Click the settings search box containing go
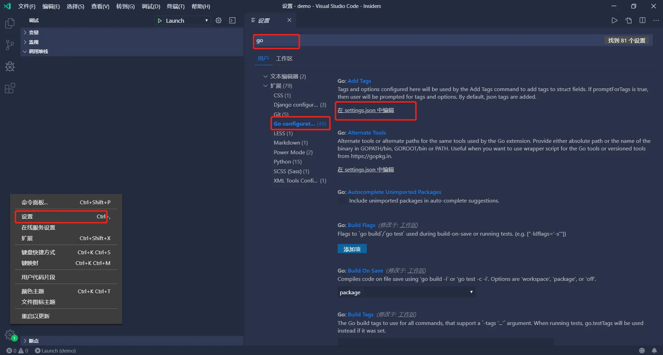663x355 pixels. 453,41
